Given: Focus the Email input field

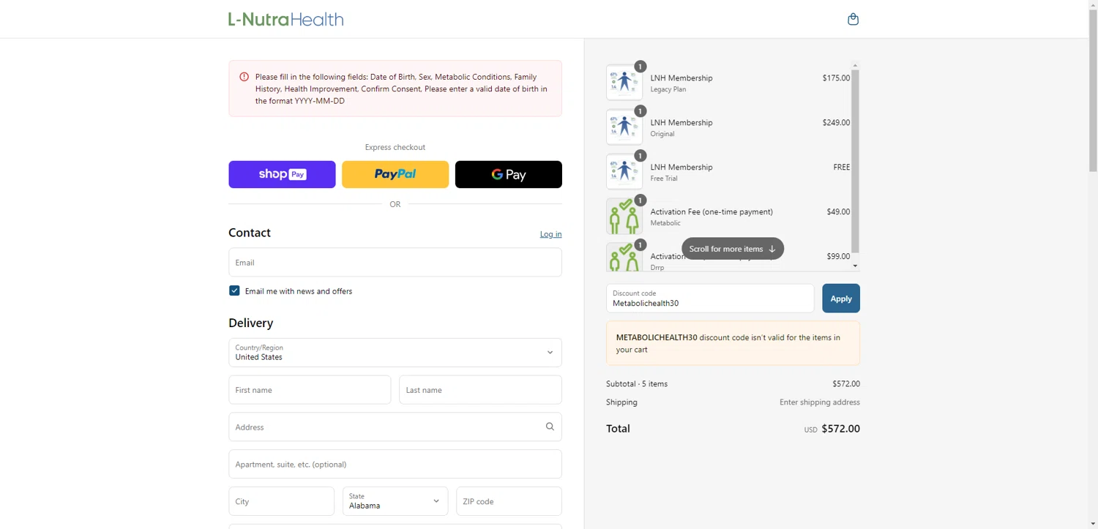Looking at the screenshot, I should coord(395,262).
